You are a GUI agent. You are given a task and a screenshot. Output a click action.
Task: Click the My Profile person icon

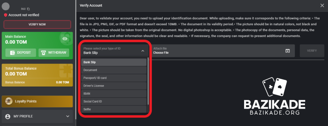[8, 116]
